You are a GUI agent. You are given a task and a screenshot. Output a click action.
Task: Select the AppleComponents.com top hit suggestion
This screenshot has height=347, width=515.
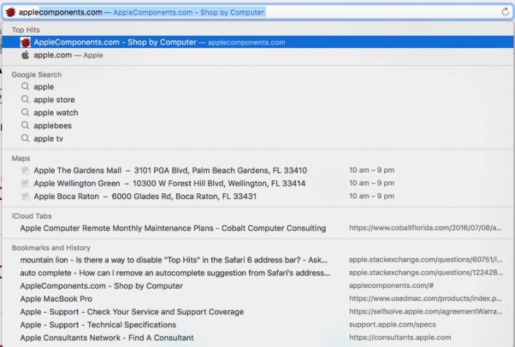(258, 42)
